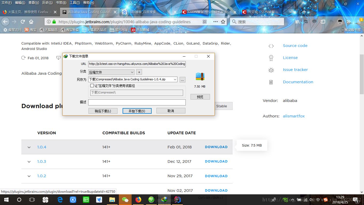
Task: Click the Issue tracker bug icon
Action: pyautogui.click(x=271, y=70)
